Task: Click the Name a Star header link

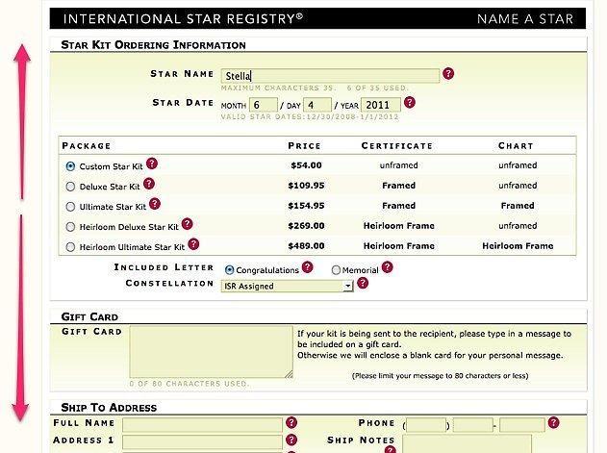Action: [525, 18]
